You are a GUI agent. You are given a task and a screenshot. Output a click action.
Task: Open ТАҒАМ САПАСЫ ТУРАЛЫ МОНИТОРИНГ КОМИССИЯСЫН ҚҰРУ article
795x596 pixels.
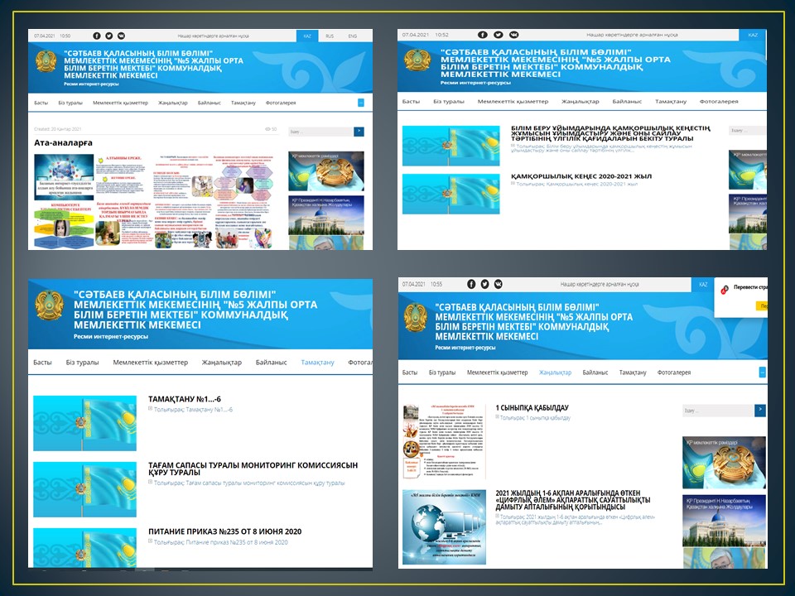pyautogui.click(x=253, y=469)
